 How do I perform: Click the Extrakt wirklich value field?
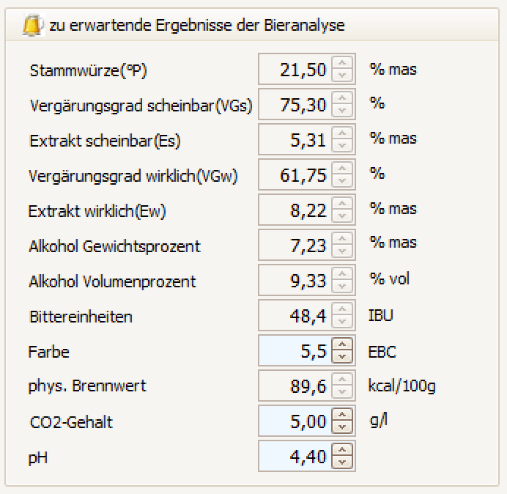point(295,210)
